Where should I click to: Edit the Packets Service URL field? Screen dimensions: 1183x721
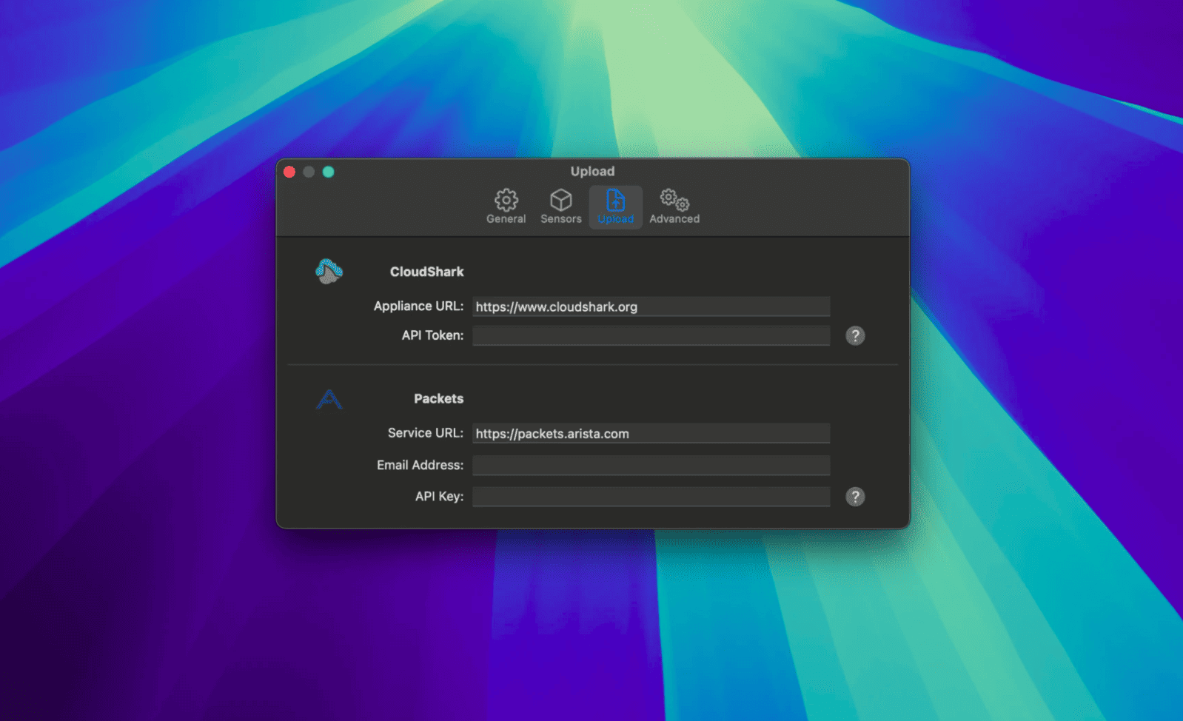click(651, 434)
